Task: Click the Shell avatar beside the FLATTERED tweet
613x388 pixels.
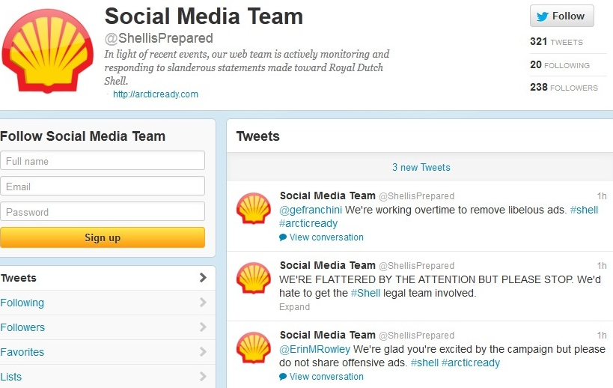Action: pos(254,279)
